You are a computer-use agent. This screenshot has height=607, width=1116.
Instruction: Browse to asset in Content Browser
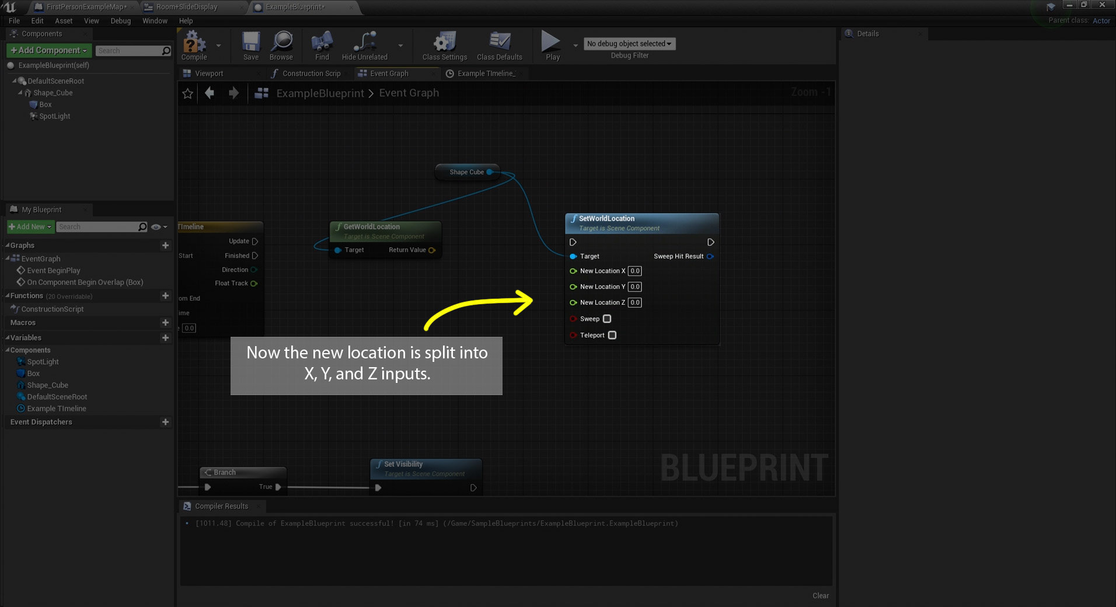(x=281, y=46)
